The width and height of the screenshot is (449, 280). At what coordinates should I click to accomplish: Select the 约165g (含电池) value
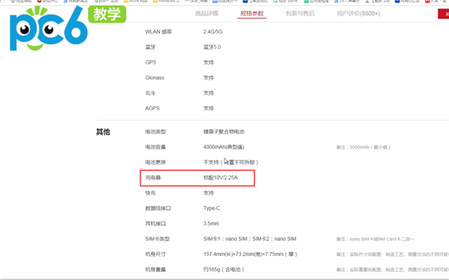pyautogui.click(x=224, y=270)
